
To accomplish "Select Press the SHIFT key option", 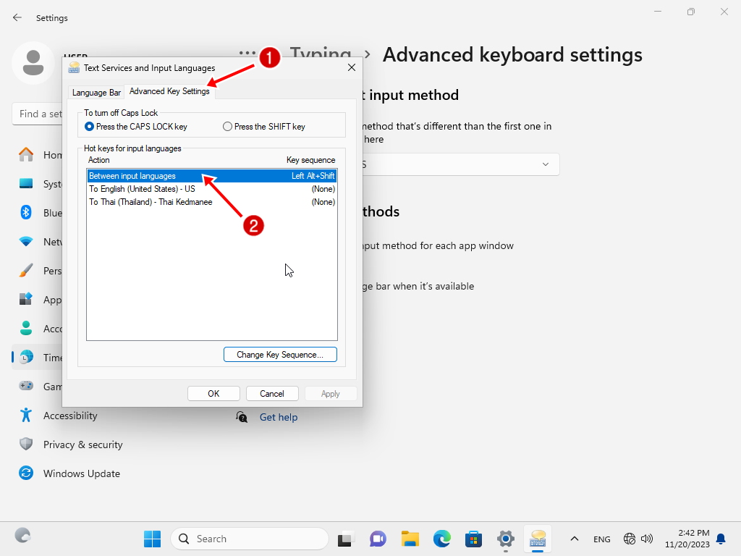I will pyautogui.click(x=228, y=127).
